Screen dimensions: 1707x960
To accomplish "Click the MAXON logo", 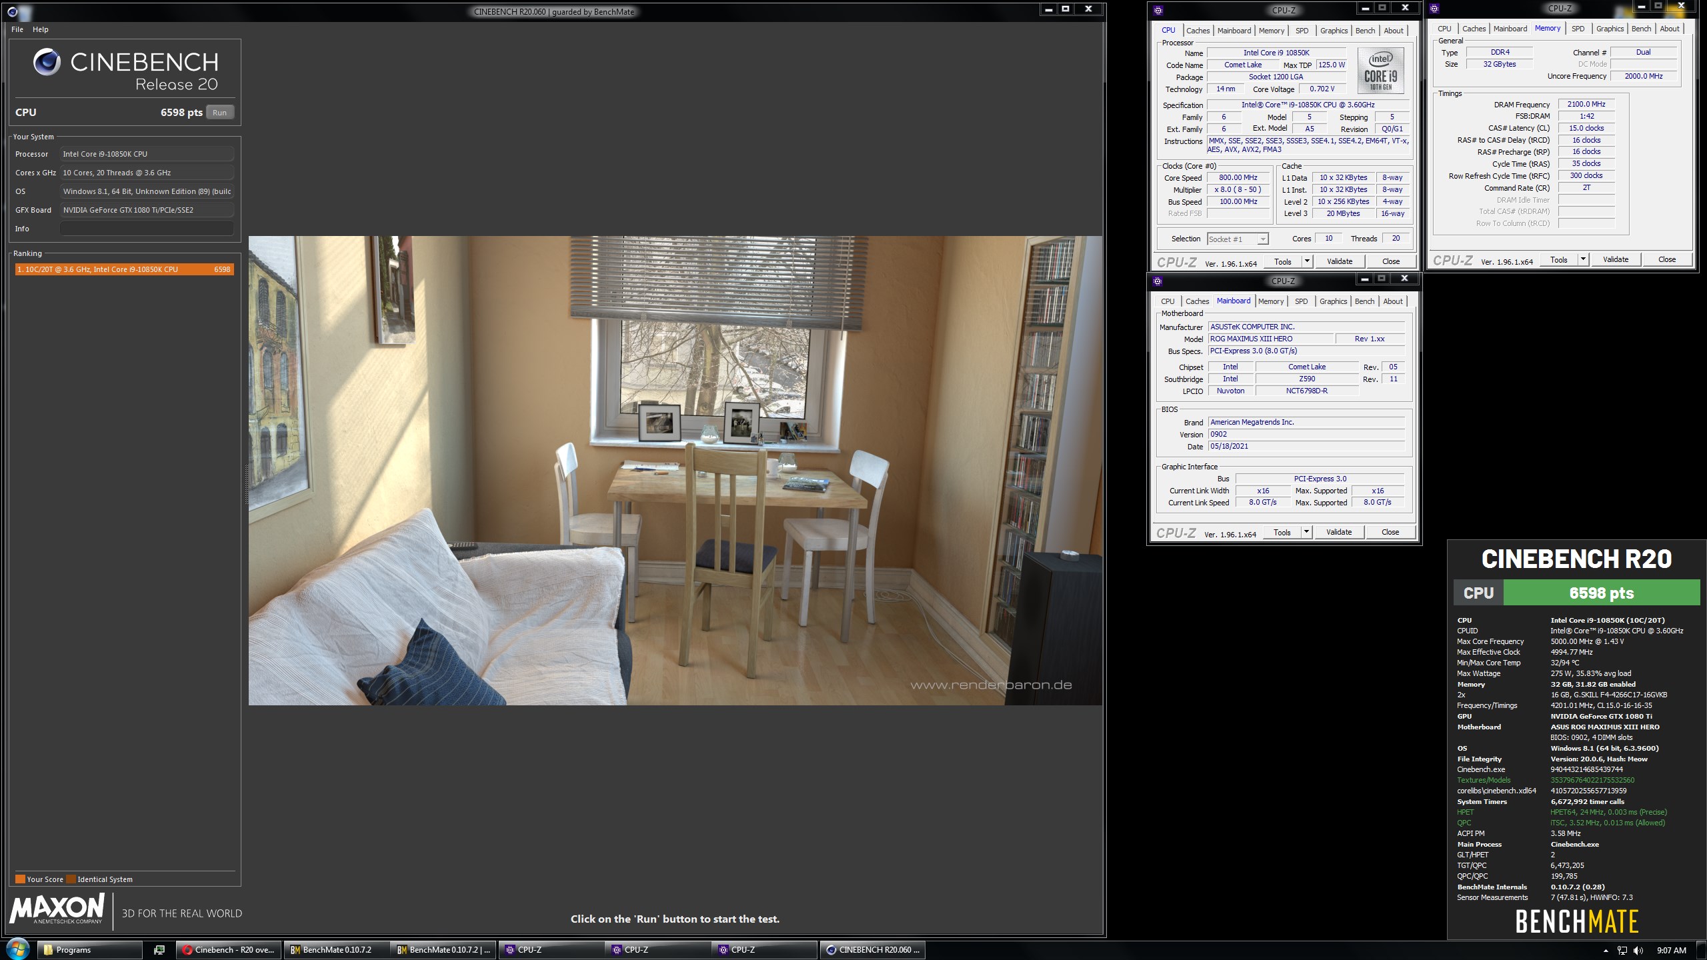I will pyautogui.click(x=57, y=909).
